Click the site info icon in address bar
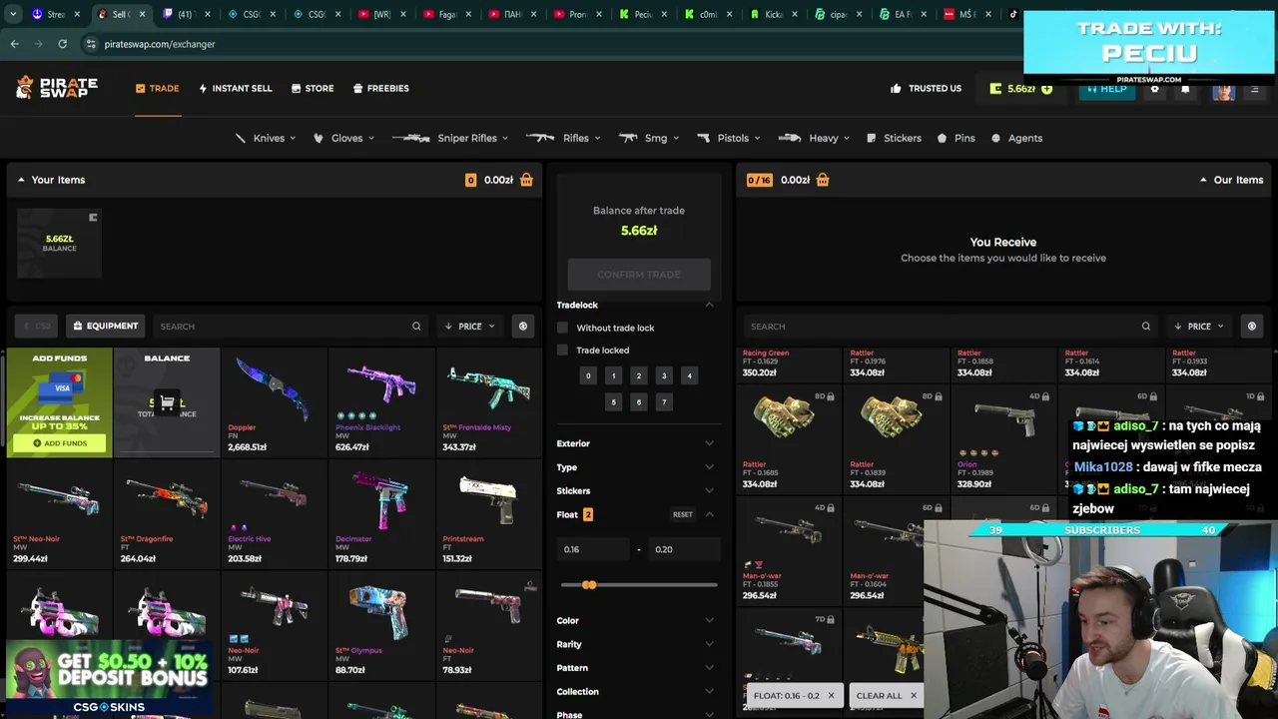Image resolution: width=1278 pixels, height=719 pixels. tap(91, 44)
